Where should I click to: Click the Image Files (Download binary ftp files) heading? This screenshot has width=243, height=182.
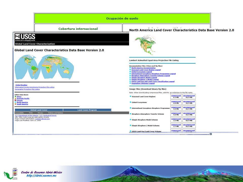pos(148,89)
